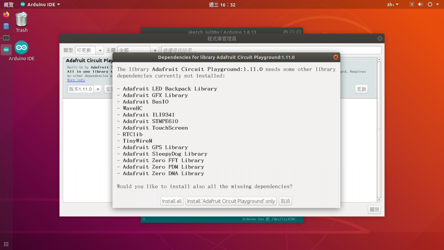Click 'Adafruit STMPE610' dependency text
The height and width of the screenshot is (250, 444).
pyautogui.click(x=150, y=122)
